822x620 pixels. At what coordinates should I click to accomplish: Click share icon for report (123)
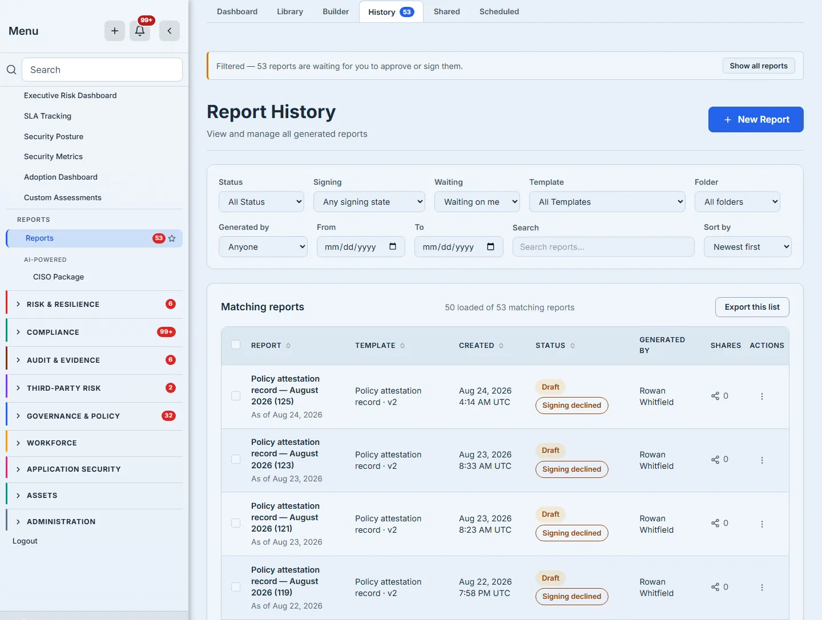point(715,459)
